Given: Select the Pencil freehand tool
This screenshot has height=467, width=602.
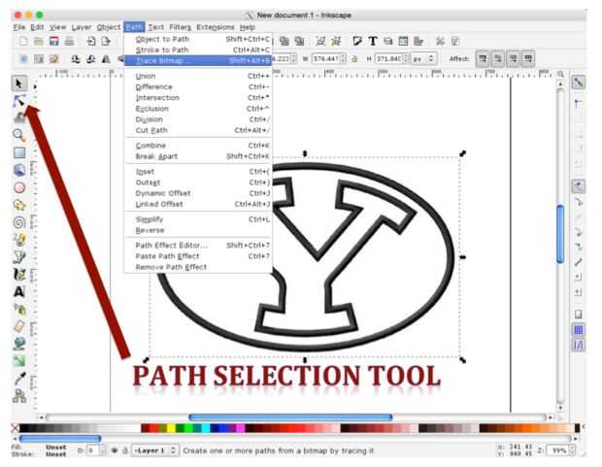Looking at the screenshot, I should point(19,240).
